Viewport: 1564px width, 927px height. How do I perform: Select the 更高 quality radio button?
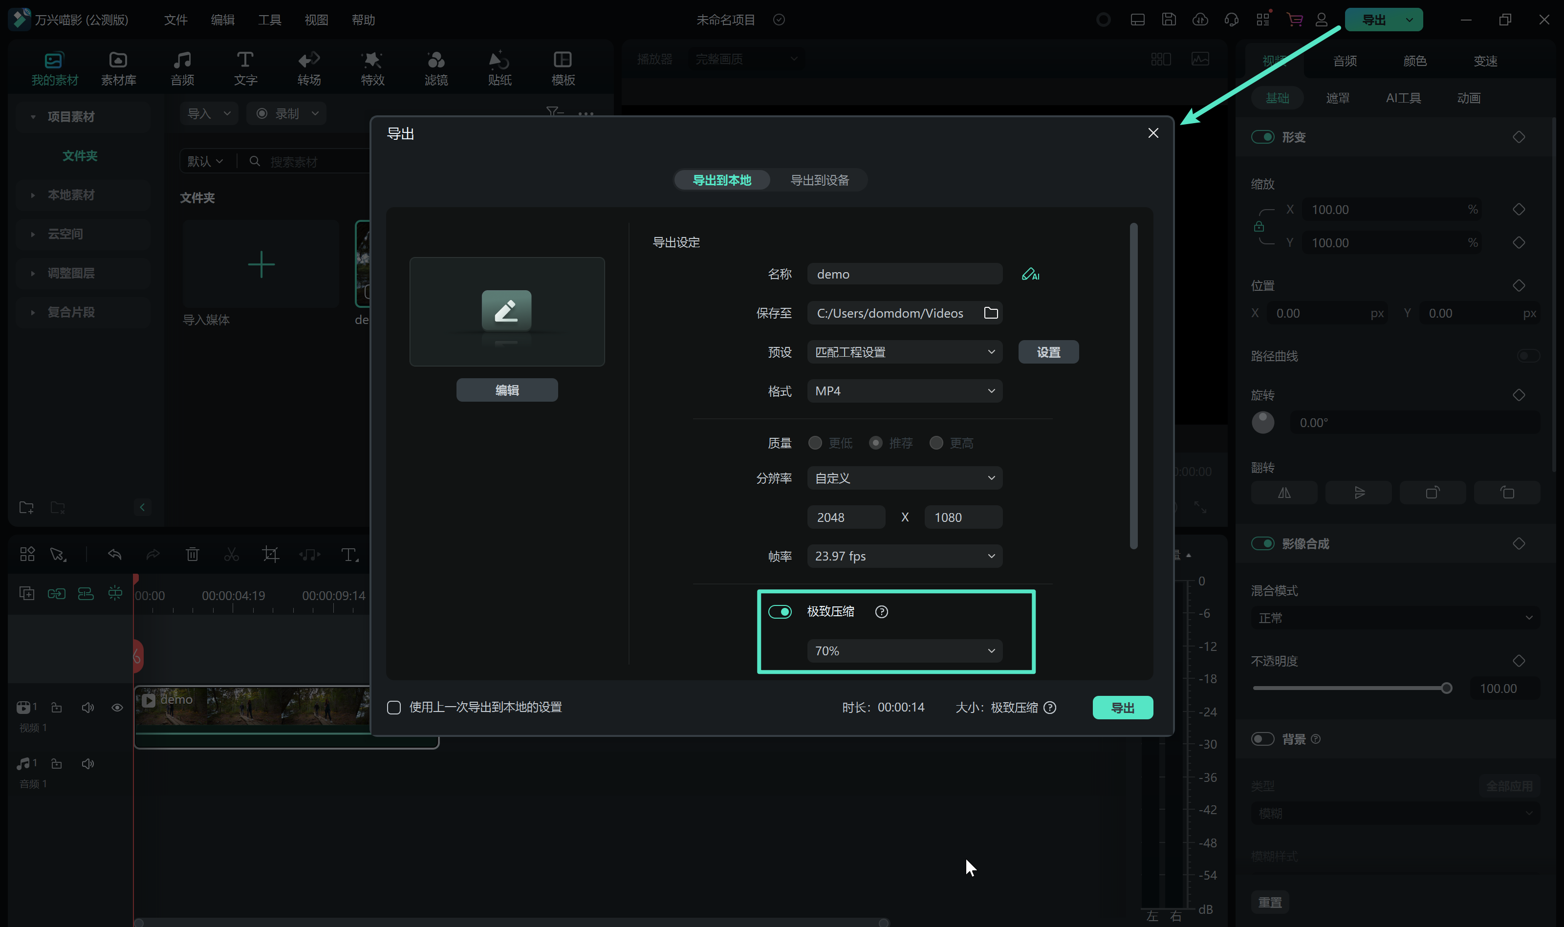(x=935, y=443)
